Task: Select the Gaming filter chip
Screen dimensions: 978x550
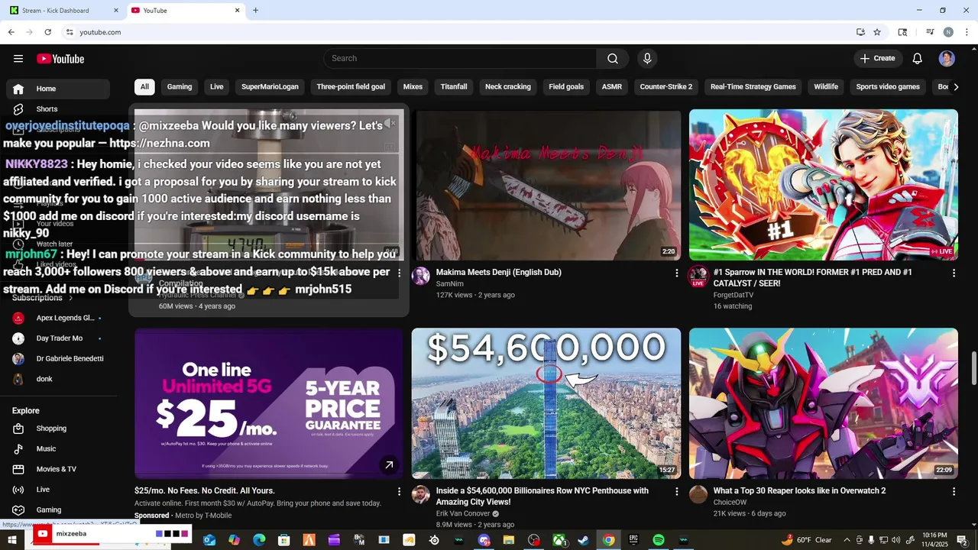Action: (180, 87)
